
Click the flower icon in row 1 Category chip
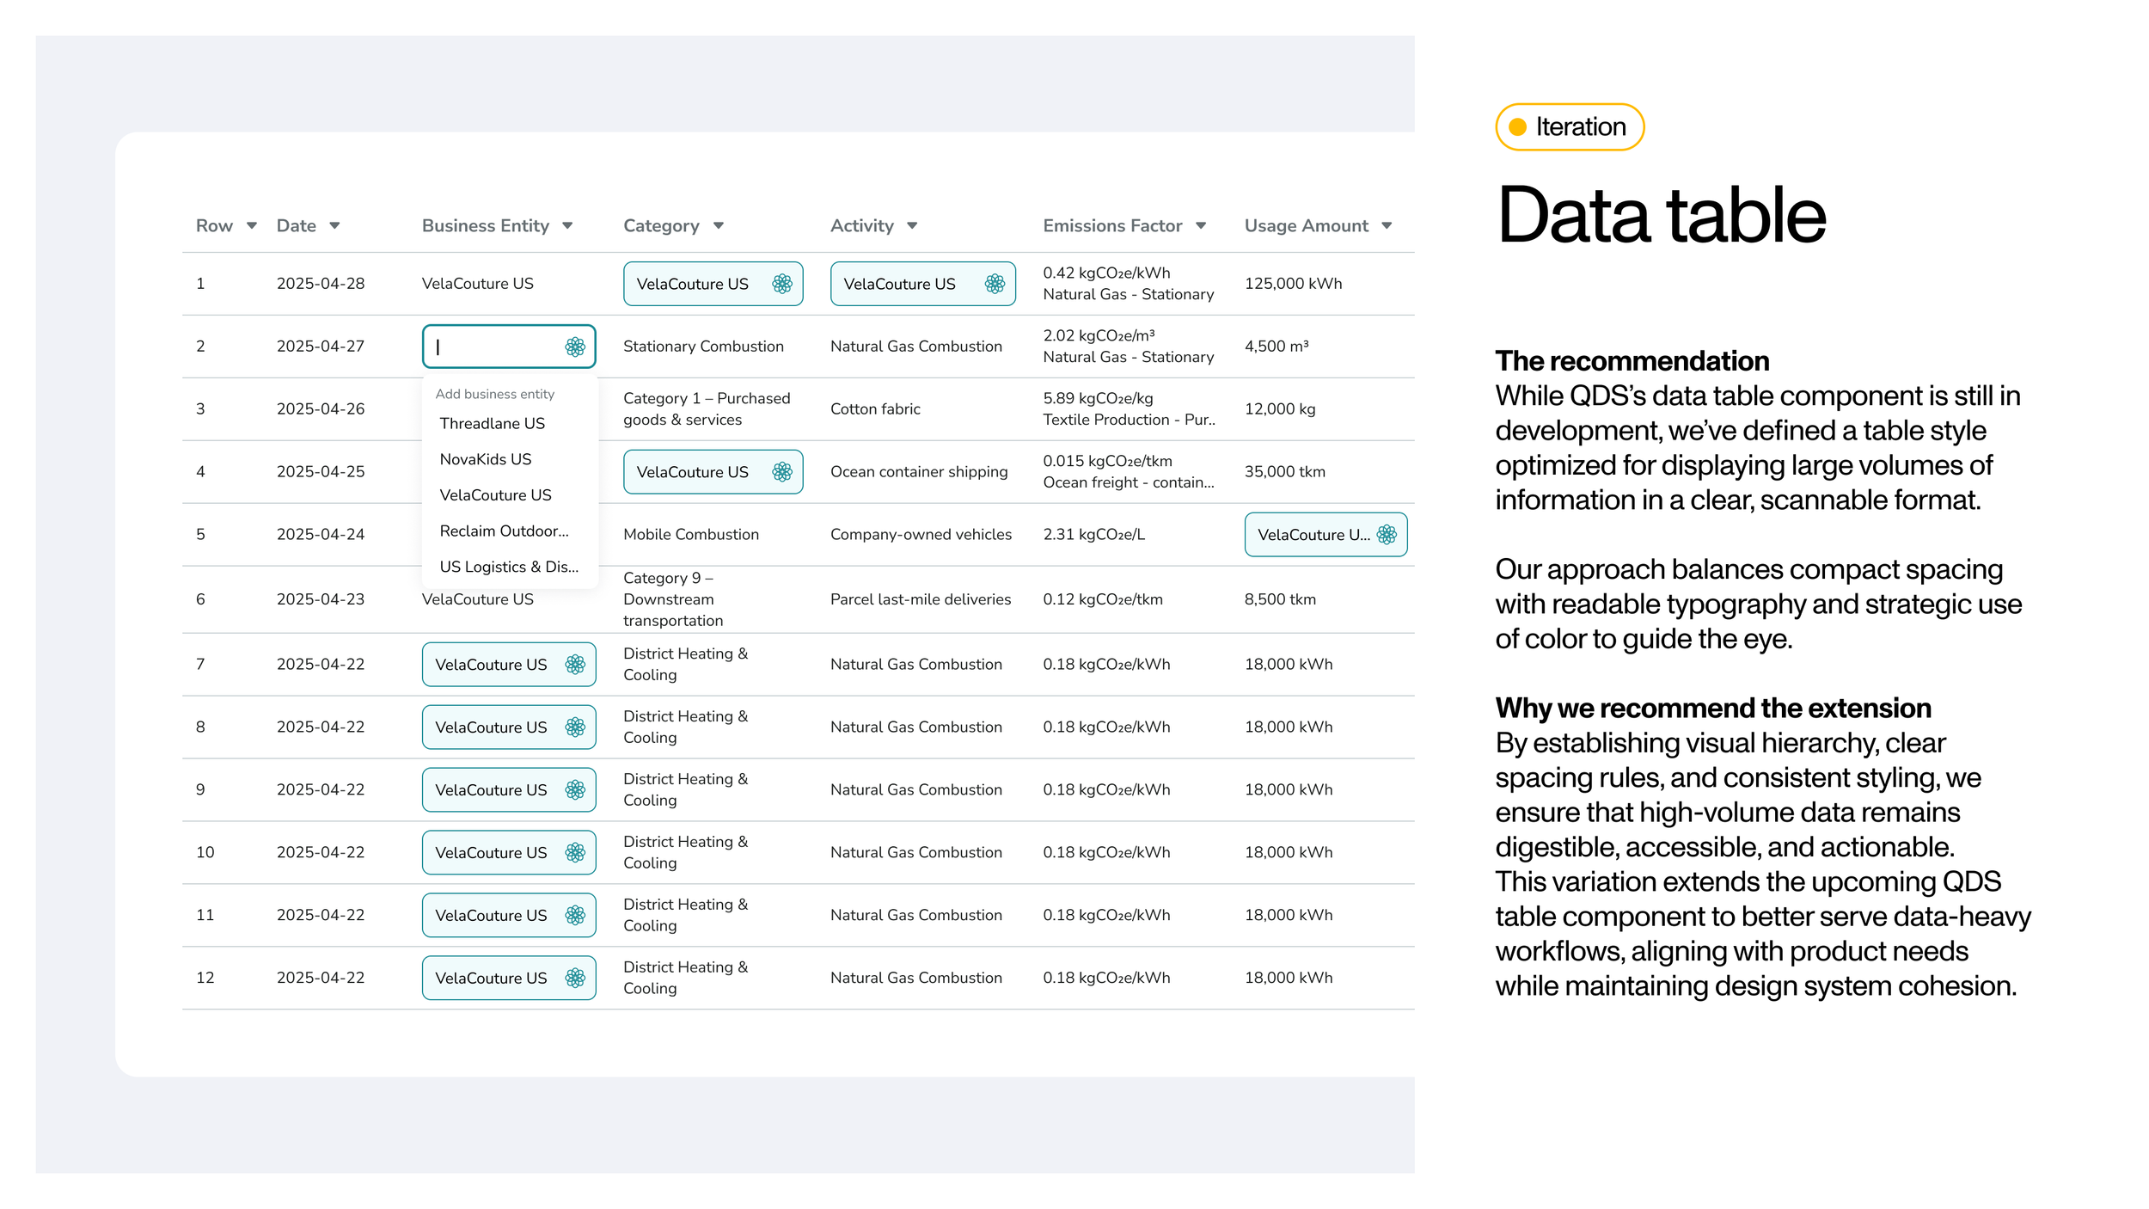pos(781,284)
